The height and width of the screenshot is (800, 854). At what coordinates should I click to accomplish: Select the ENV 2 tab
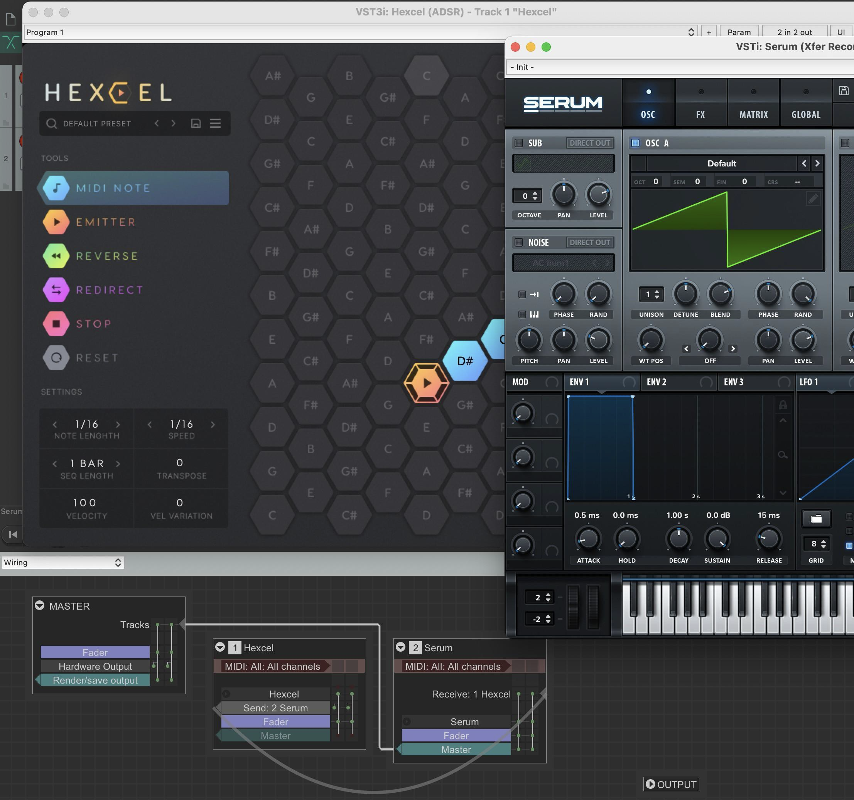click(x=678, y=382)
